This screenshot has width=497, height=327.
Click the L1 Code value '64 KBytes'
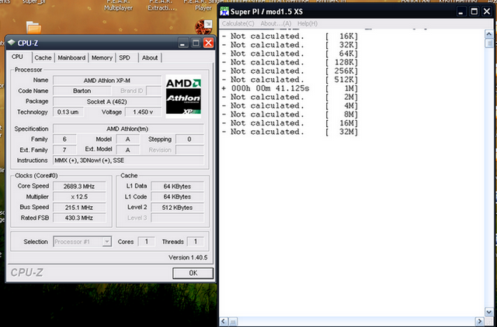[178, 197]
